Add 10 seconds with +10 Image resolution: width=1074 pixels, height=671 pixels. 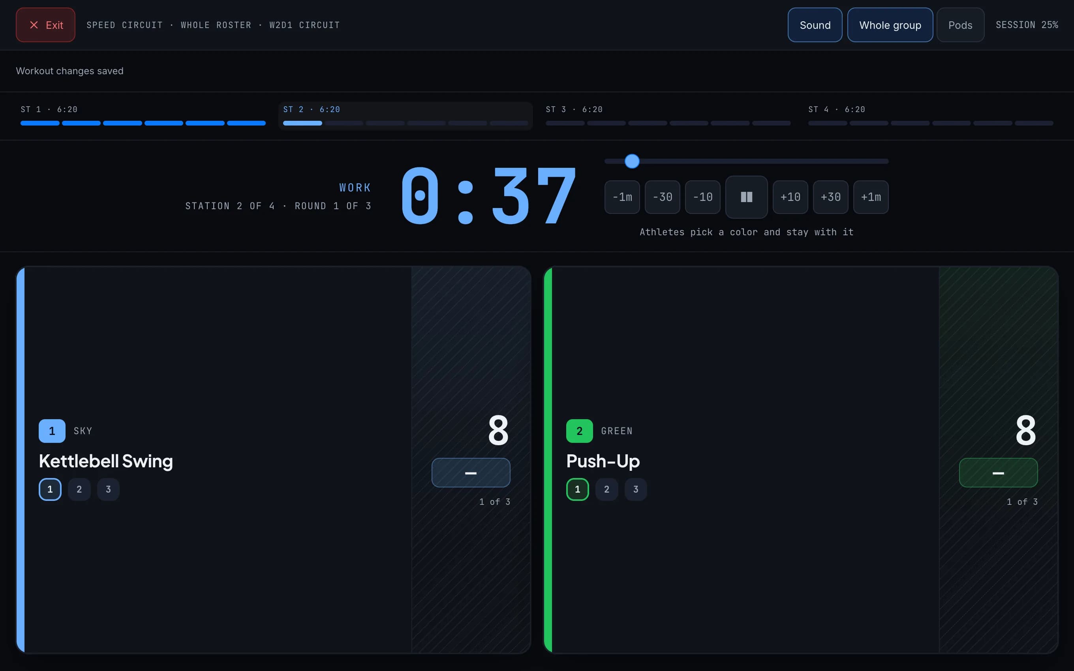[x=790, y=197]
